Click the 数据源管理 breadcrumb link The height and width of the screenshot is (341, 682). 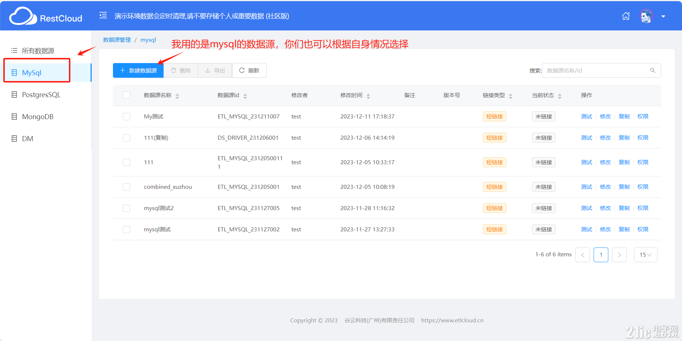[117, 40]
